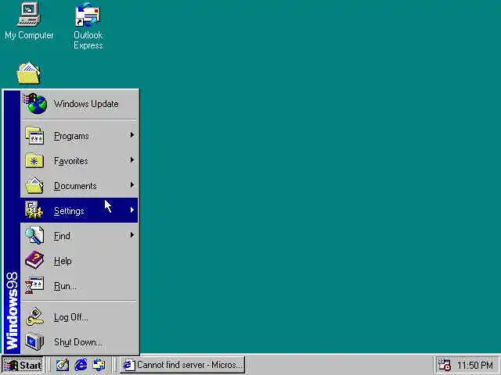Choose Log Off... from Start menu
Screen dimensions: 501x375
point(70,318)
